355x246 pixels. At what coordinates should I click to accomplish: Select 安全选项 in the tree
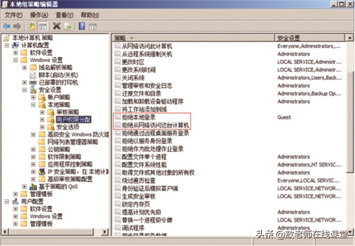[68, 127]
